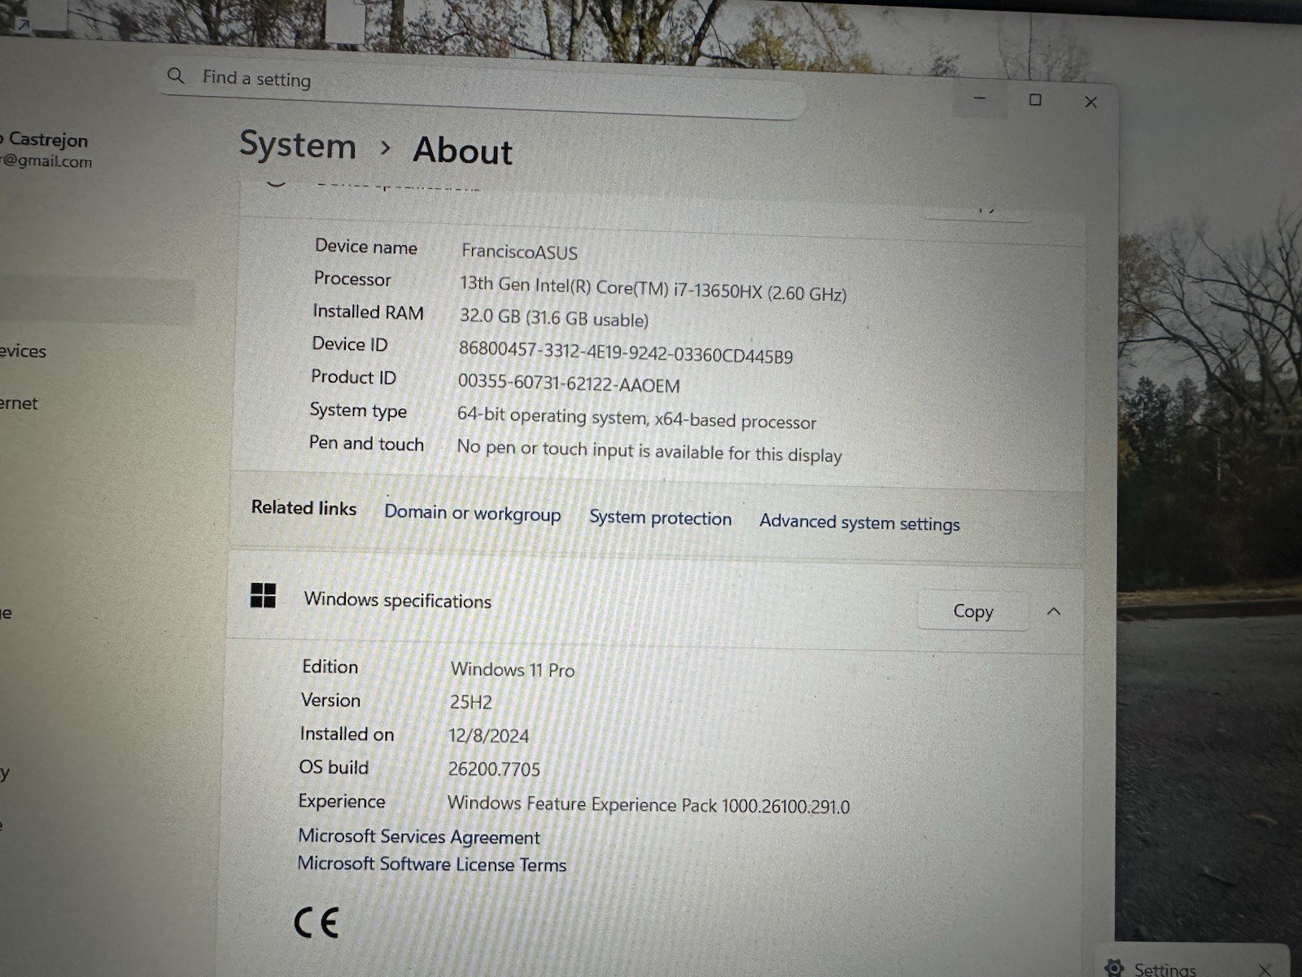Click the gmail.com account email in sidebar
Image resolution: width=1302 pixels, height=977 pixels.
46,160
